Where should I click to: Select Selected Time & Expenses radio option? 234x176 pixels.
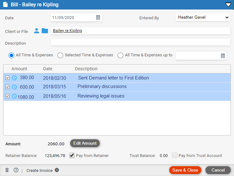point(60,55)
